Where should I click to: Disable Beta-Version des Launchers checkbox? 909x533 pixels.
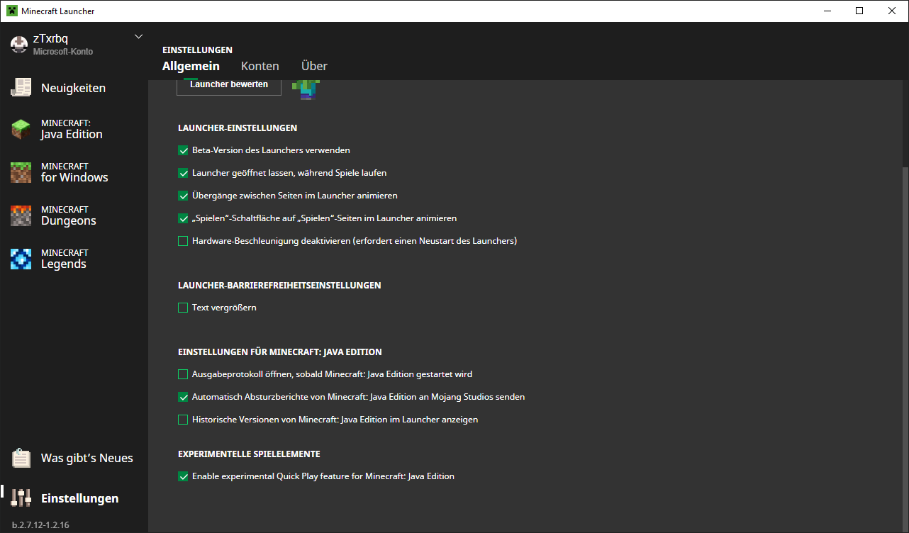pyautogui.click(x=183, y=150)
